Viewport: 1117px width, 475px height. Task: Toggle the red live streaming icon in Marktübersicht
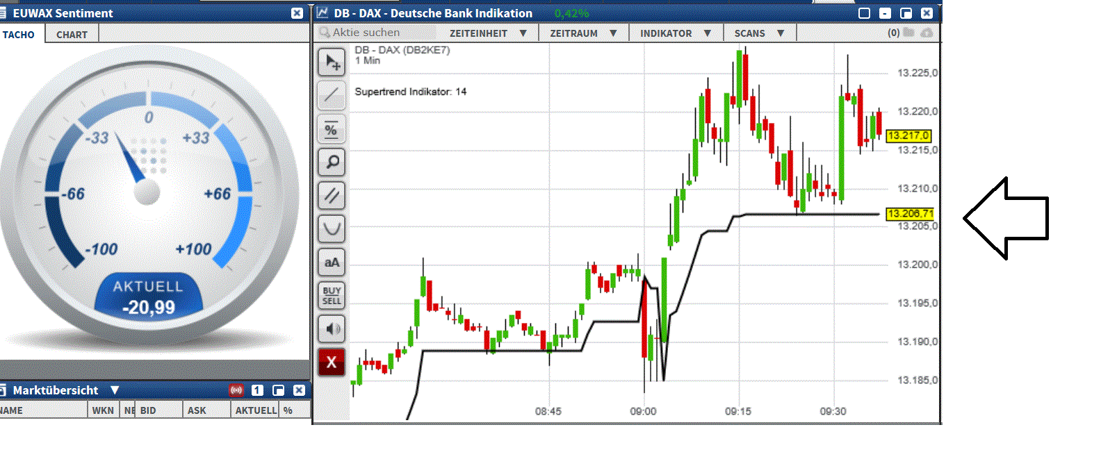tap(236, 390)
